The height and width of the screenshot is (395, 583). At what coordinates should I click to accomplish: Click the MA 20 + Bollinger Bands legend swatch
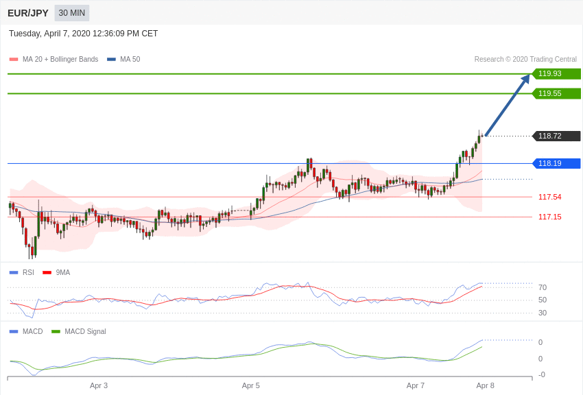click(14, 59)
